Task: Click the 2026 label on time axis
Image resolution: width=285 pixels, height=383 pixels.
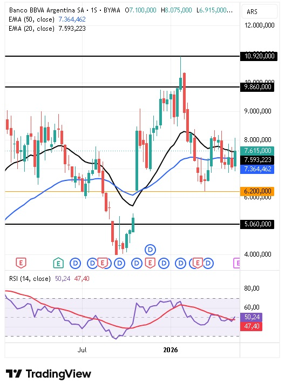Action: tap(171, 350)
